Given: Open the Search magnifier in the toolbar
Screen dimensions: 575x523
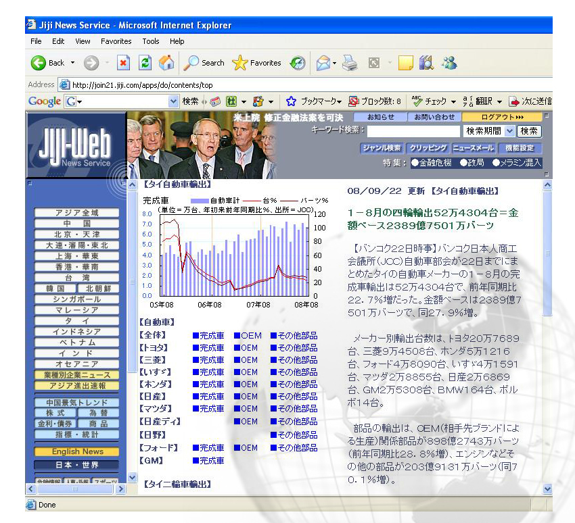Looking at the screenshot, I should 204,63.
